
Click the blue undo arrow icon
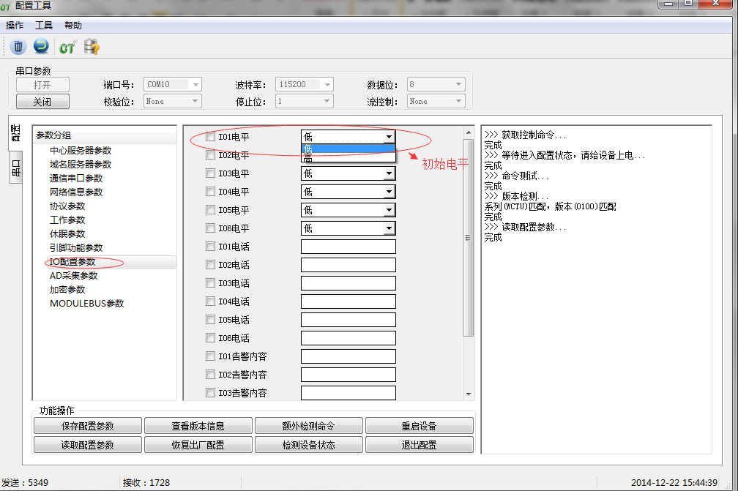pos(41,46)
